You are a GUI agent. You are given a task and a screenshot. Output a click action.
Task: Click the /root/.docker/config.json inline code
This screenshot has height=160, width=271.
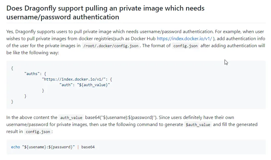(x=111, y=46)
